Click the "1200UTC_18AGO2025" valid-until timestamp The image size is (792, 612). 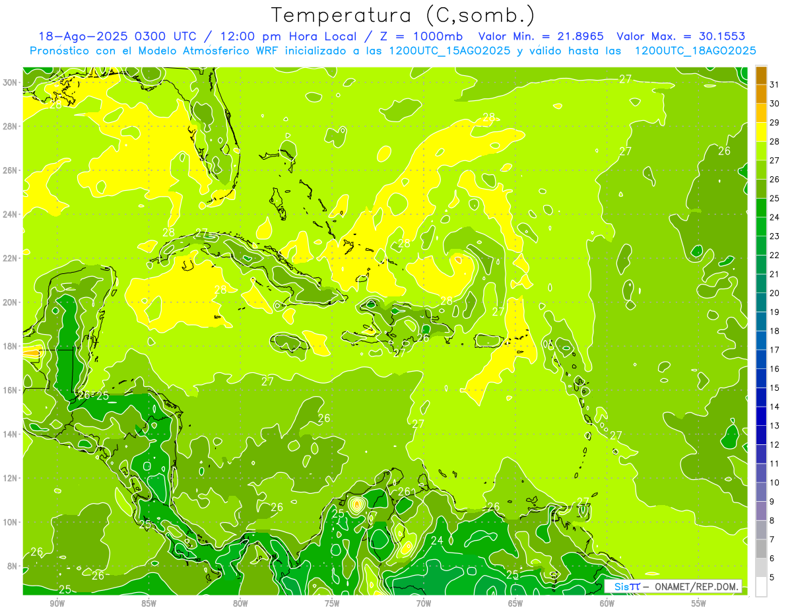coord(695,51)
